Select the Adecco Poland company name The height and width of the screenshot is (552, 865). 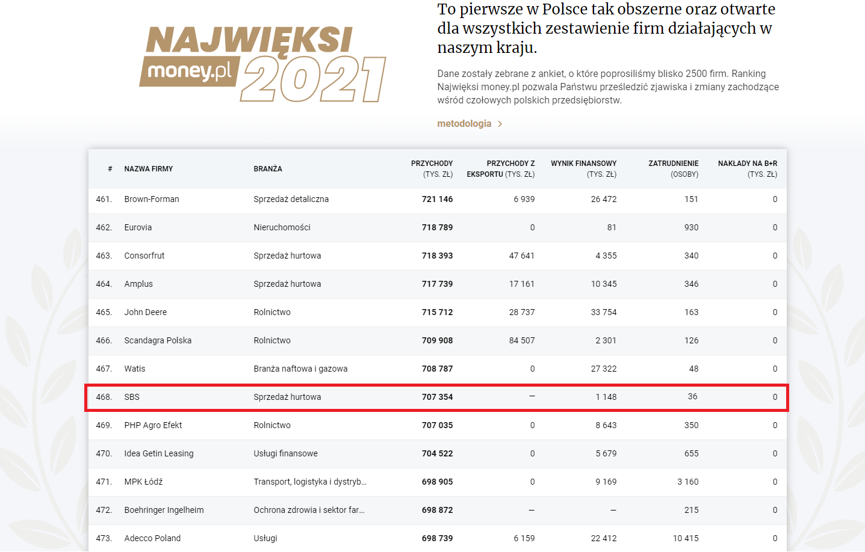pyautogui.click(x=152, y=538)
